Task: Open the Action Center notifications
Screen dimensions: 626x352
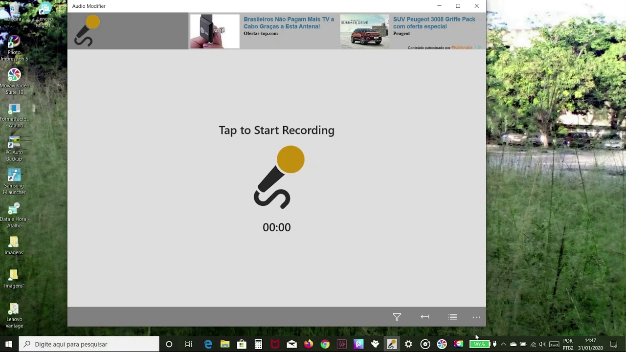Action: 614,344
